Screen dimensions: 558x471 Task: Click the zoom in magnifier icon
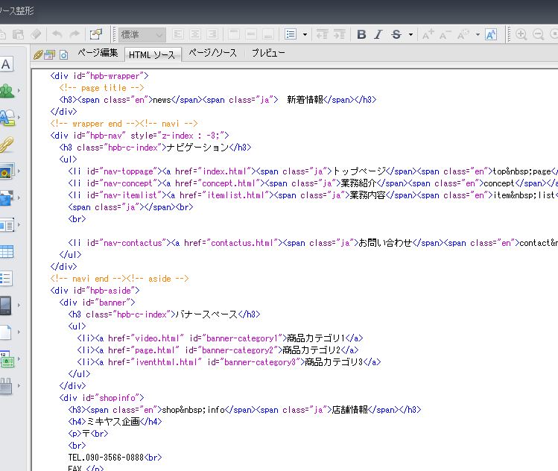click(x=521, y=34)
